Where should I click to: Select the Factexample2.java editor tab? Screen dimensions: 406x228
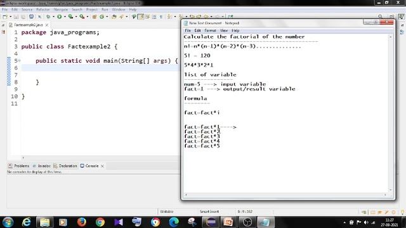coord(28,25)
